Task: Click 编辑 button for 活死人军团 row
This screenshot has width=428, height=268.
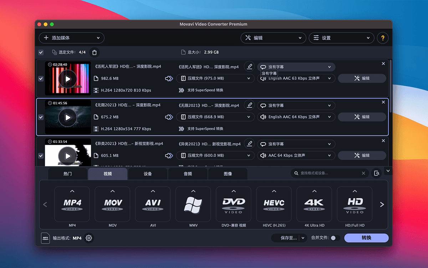Action: (x=362, y=78)
